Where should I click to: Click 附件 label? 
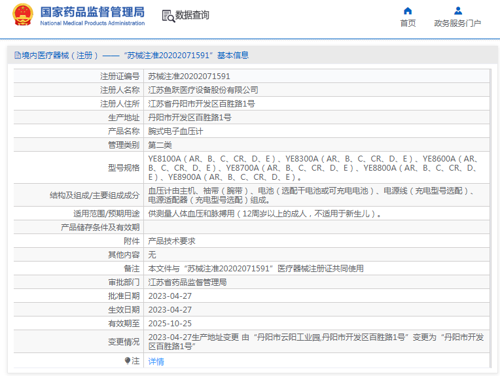click(132, 241)
